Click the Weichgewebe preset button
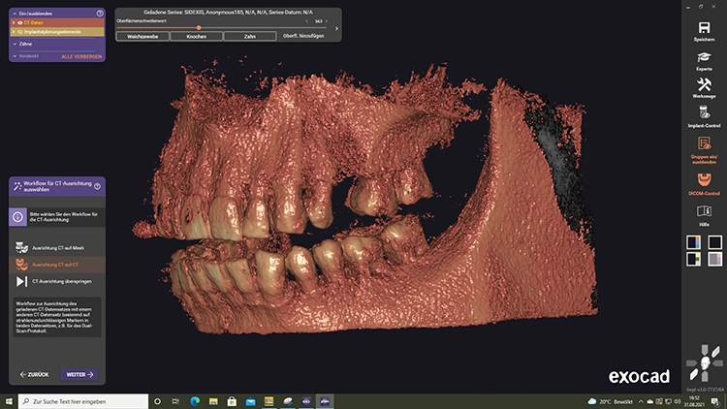This screenshot has height=409, width=727. 142,36
